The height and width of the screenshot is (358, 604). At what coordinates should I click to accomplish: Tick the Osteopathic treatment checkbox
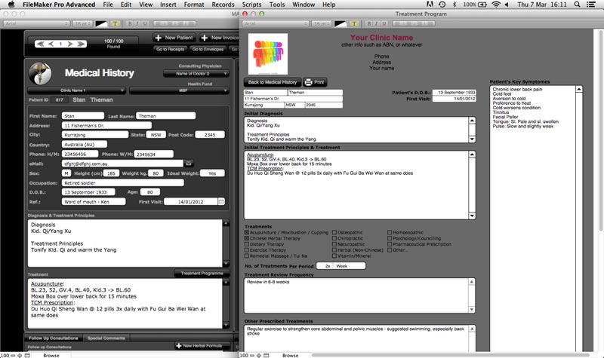point(334,233)
